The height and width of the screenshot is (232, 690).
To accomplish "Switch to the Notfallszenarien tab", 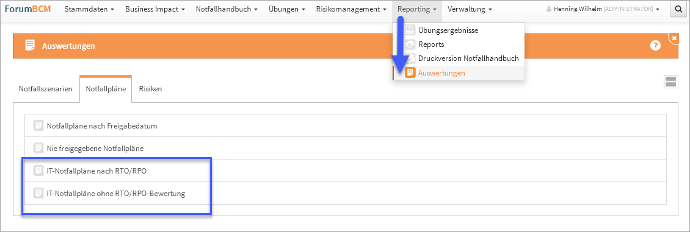I will pos(46,89).
